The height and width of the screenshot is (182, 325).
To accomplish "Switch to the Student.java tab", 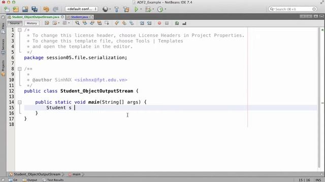I will click(x=79, y=17).
